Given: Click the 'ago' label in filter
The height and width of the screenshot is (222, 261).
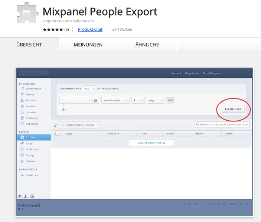Looking at the screenshot, I should coord(170,100).
